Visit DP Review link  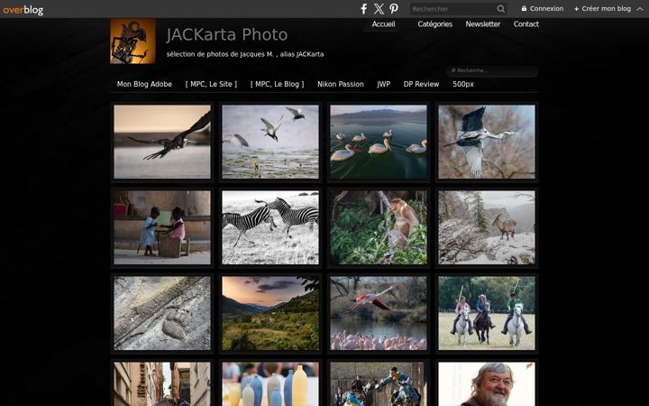click(x=421, y=84)
